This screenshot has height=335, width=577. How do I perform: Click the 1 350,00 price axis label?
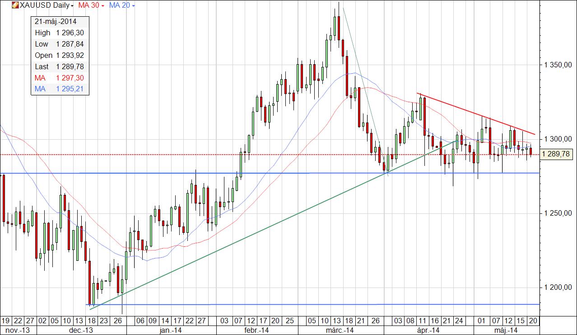tap(558, 65)
